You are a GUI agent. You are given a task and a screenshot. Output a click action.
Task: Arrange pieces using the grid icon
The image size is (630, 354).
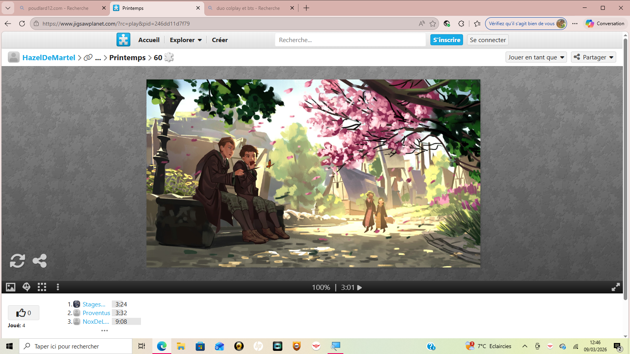pos(42,287)
